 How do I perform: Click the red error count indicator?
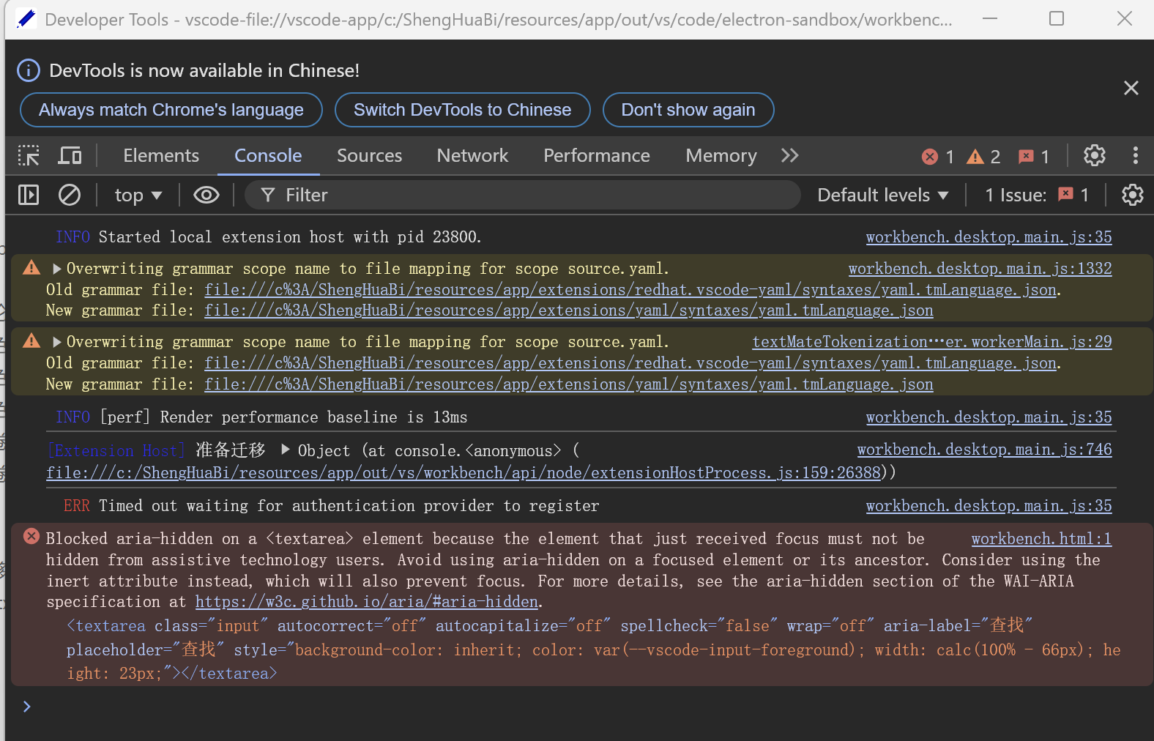938,157
